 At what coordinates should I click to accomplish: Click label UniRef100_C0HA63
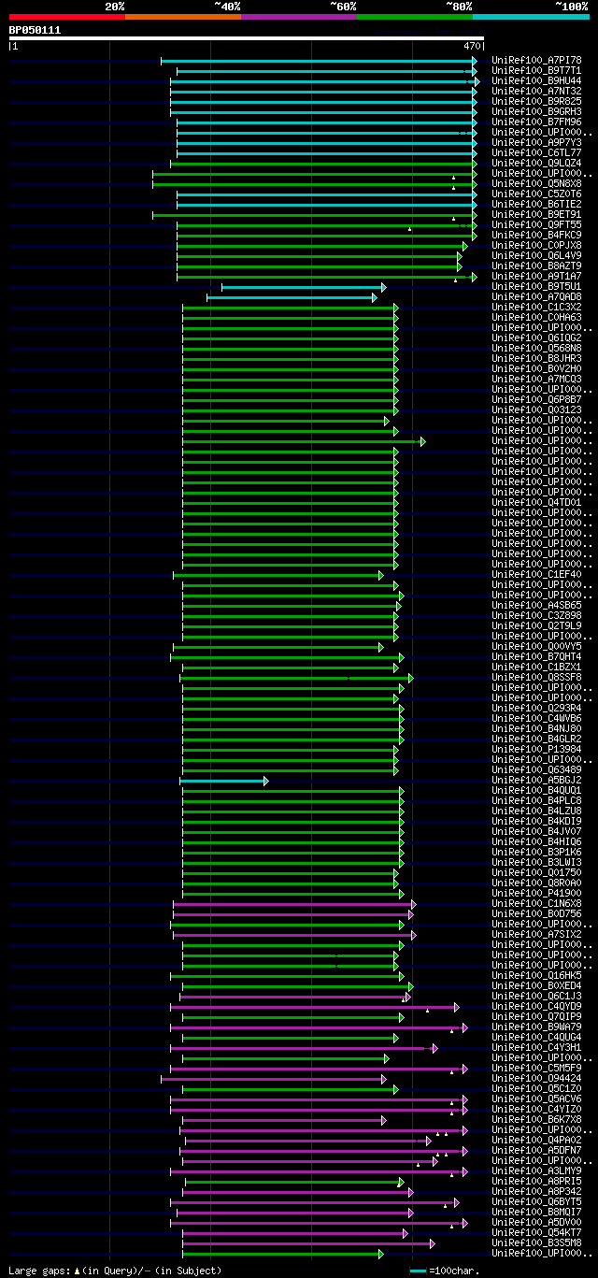point(536,317)
